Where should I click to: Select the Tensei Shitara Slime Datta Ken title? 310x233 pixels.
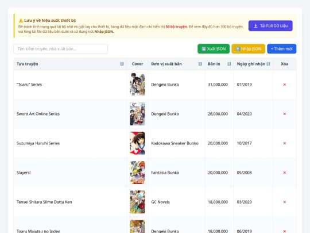[44, 202]
